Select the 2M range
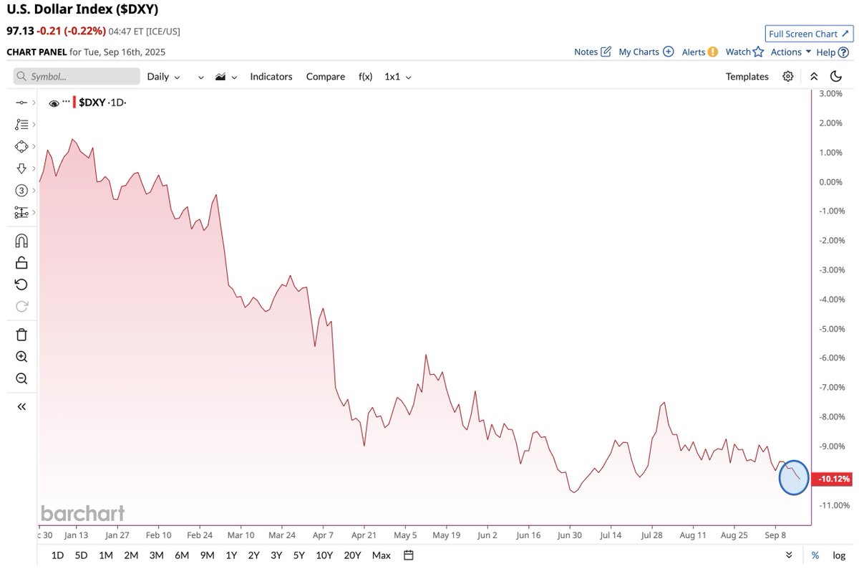The image size is (859, 569). pos(131,555)
